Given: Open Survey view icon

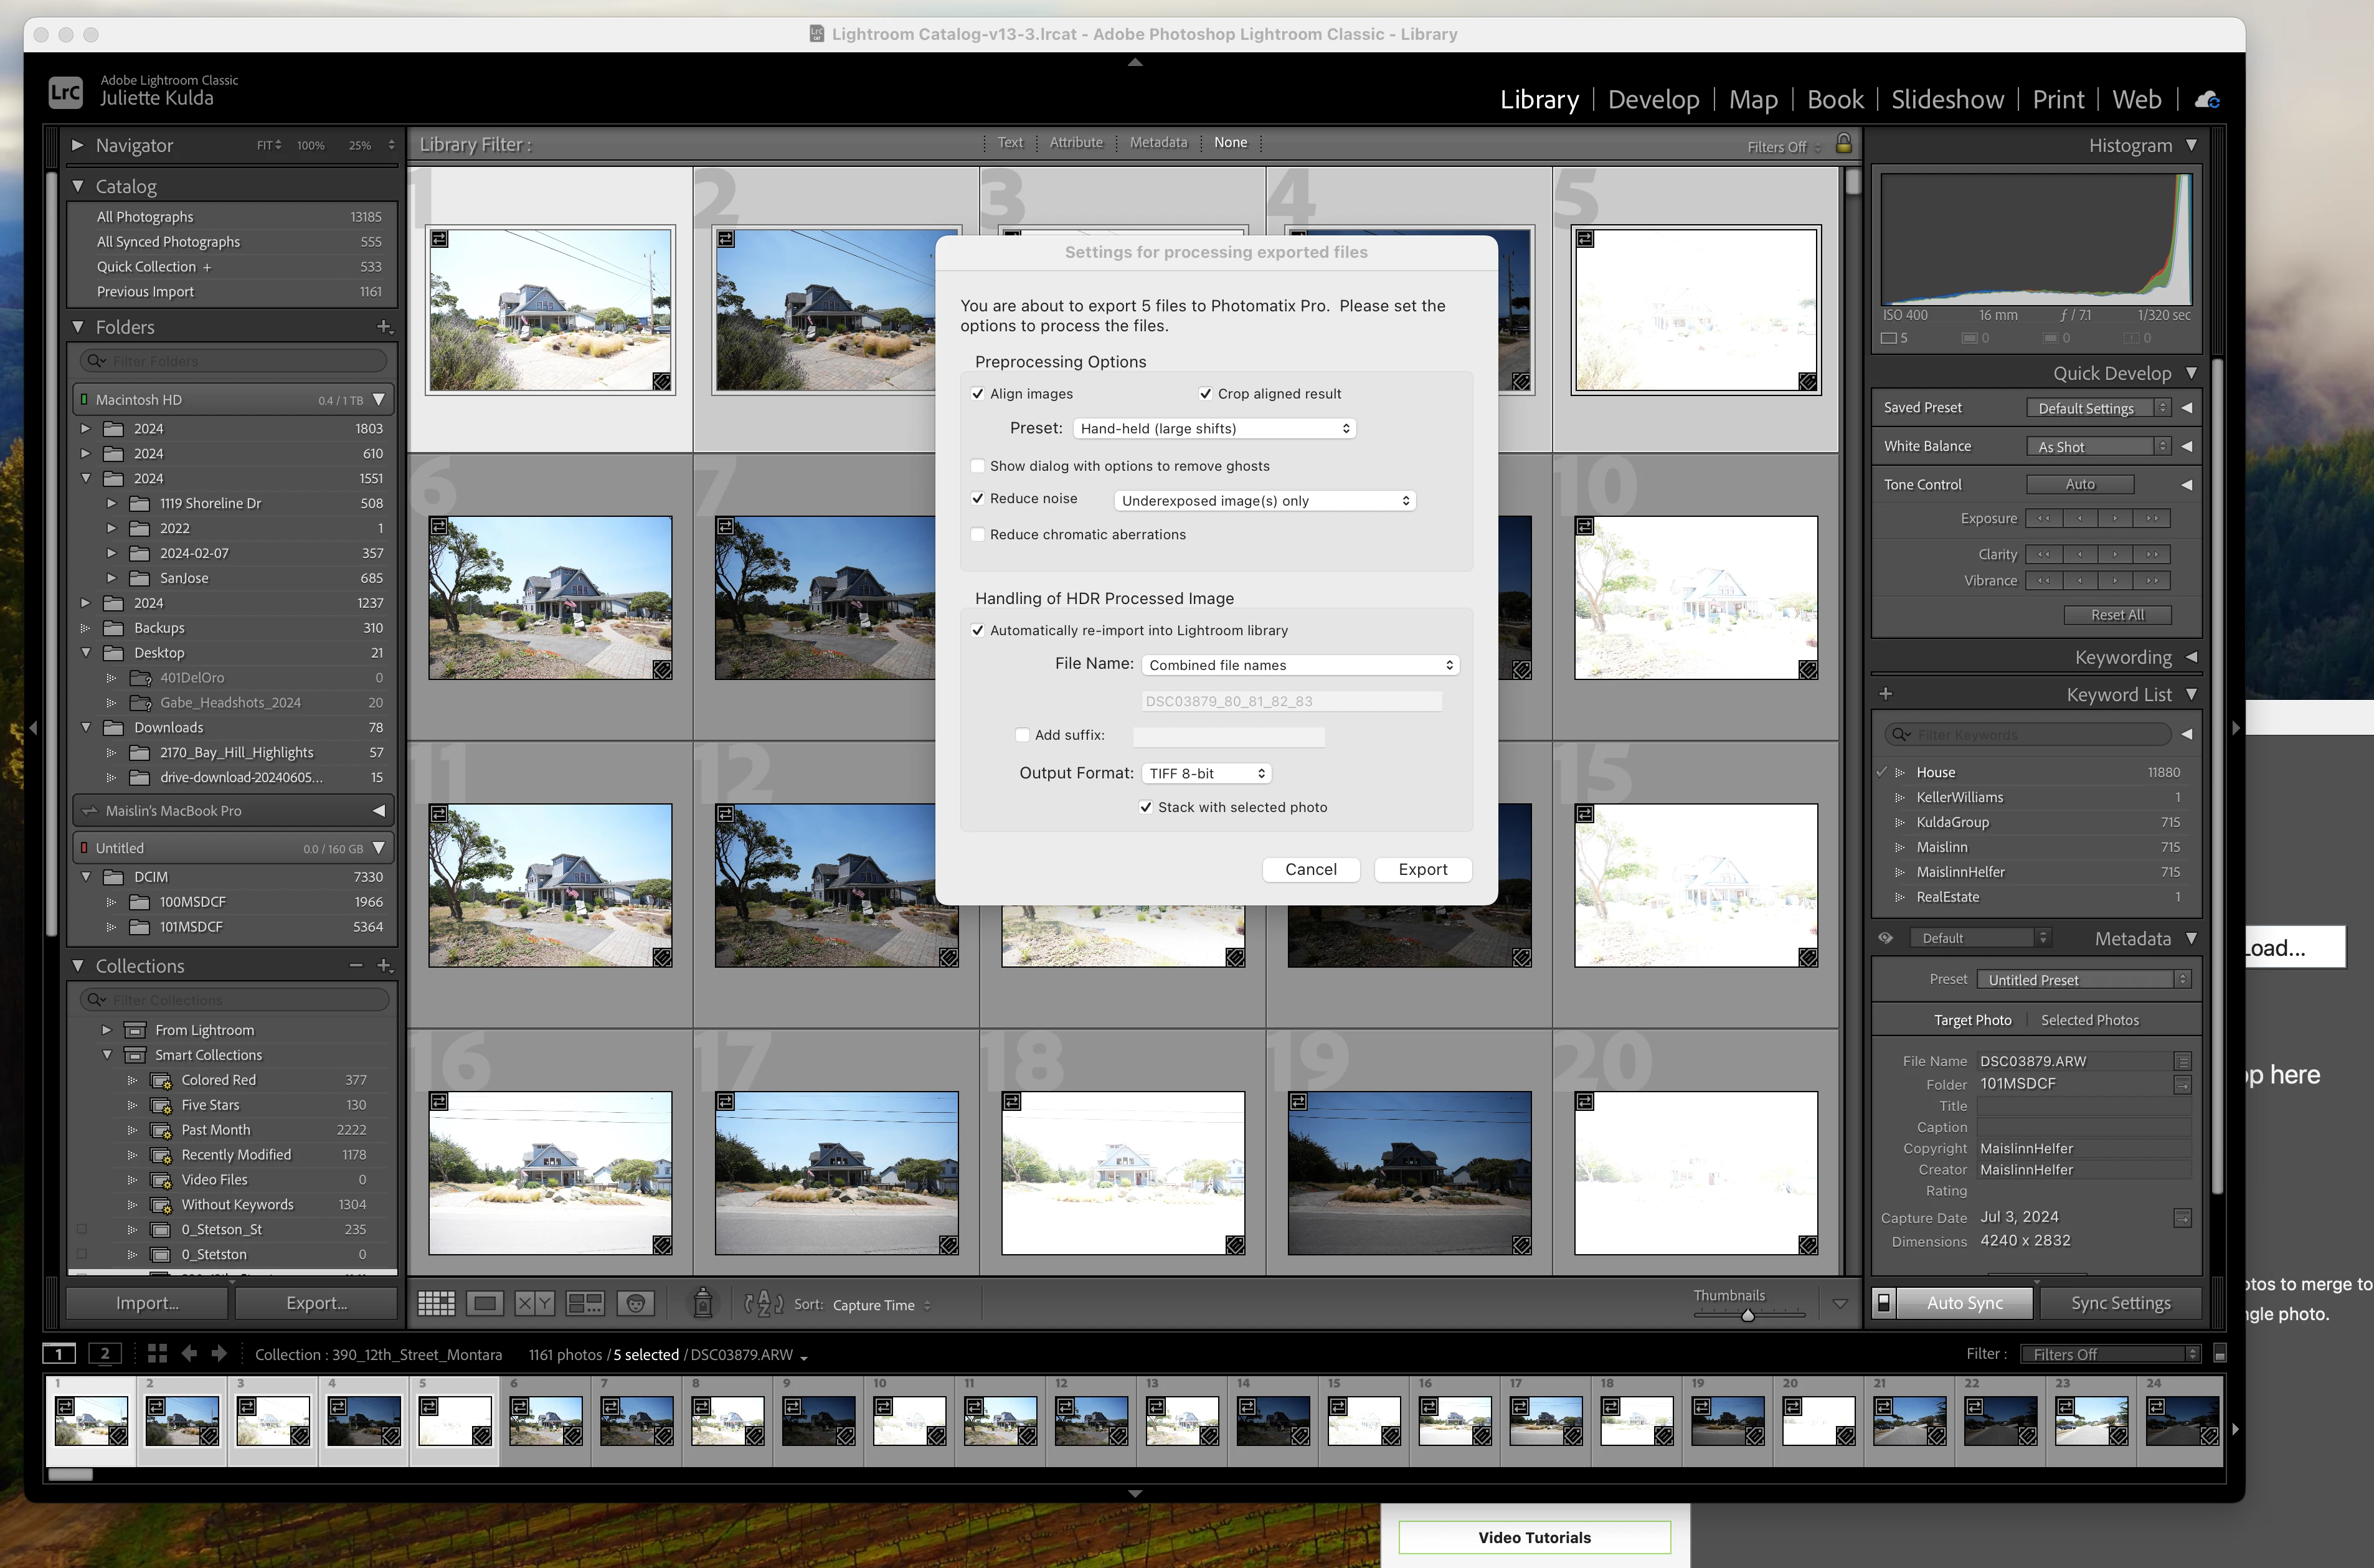Looking at the screenshot, I should click(584, 1303).
